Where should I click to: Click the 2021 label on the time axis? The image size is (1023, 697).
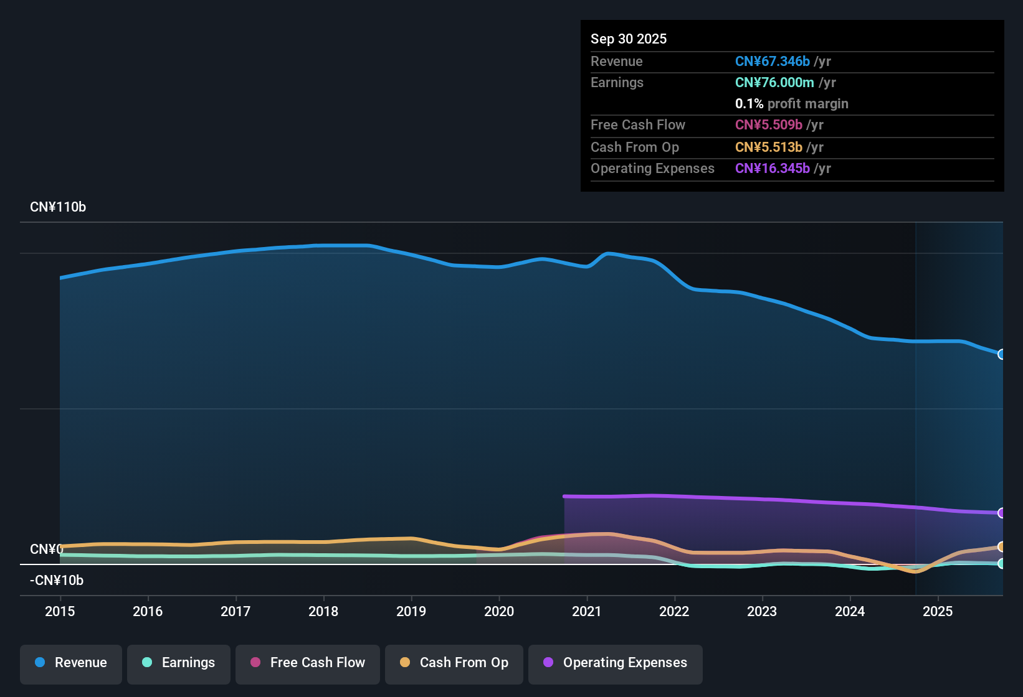coord(587,612)
